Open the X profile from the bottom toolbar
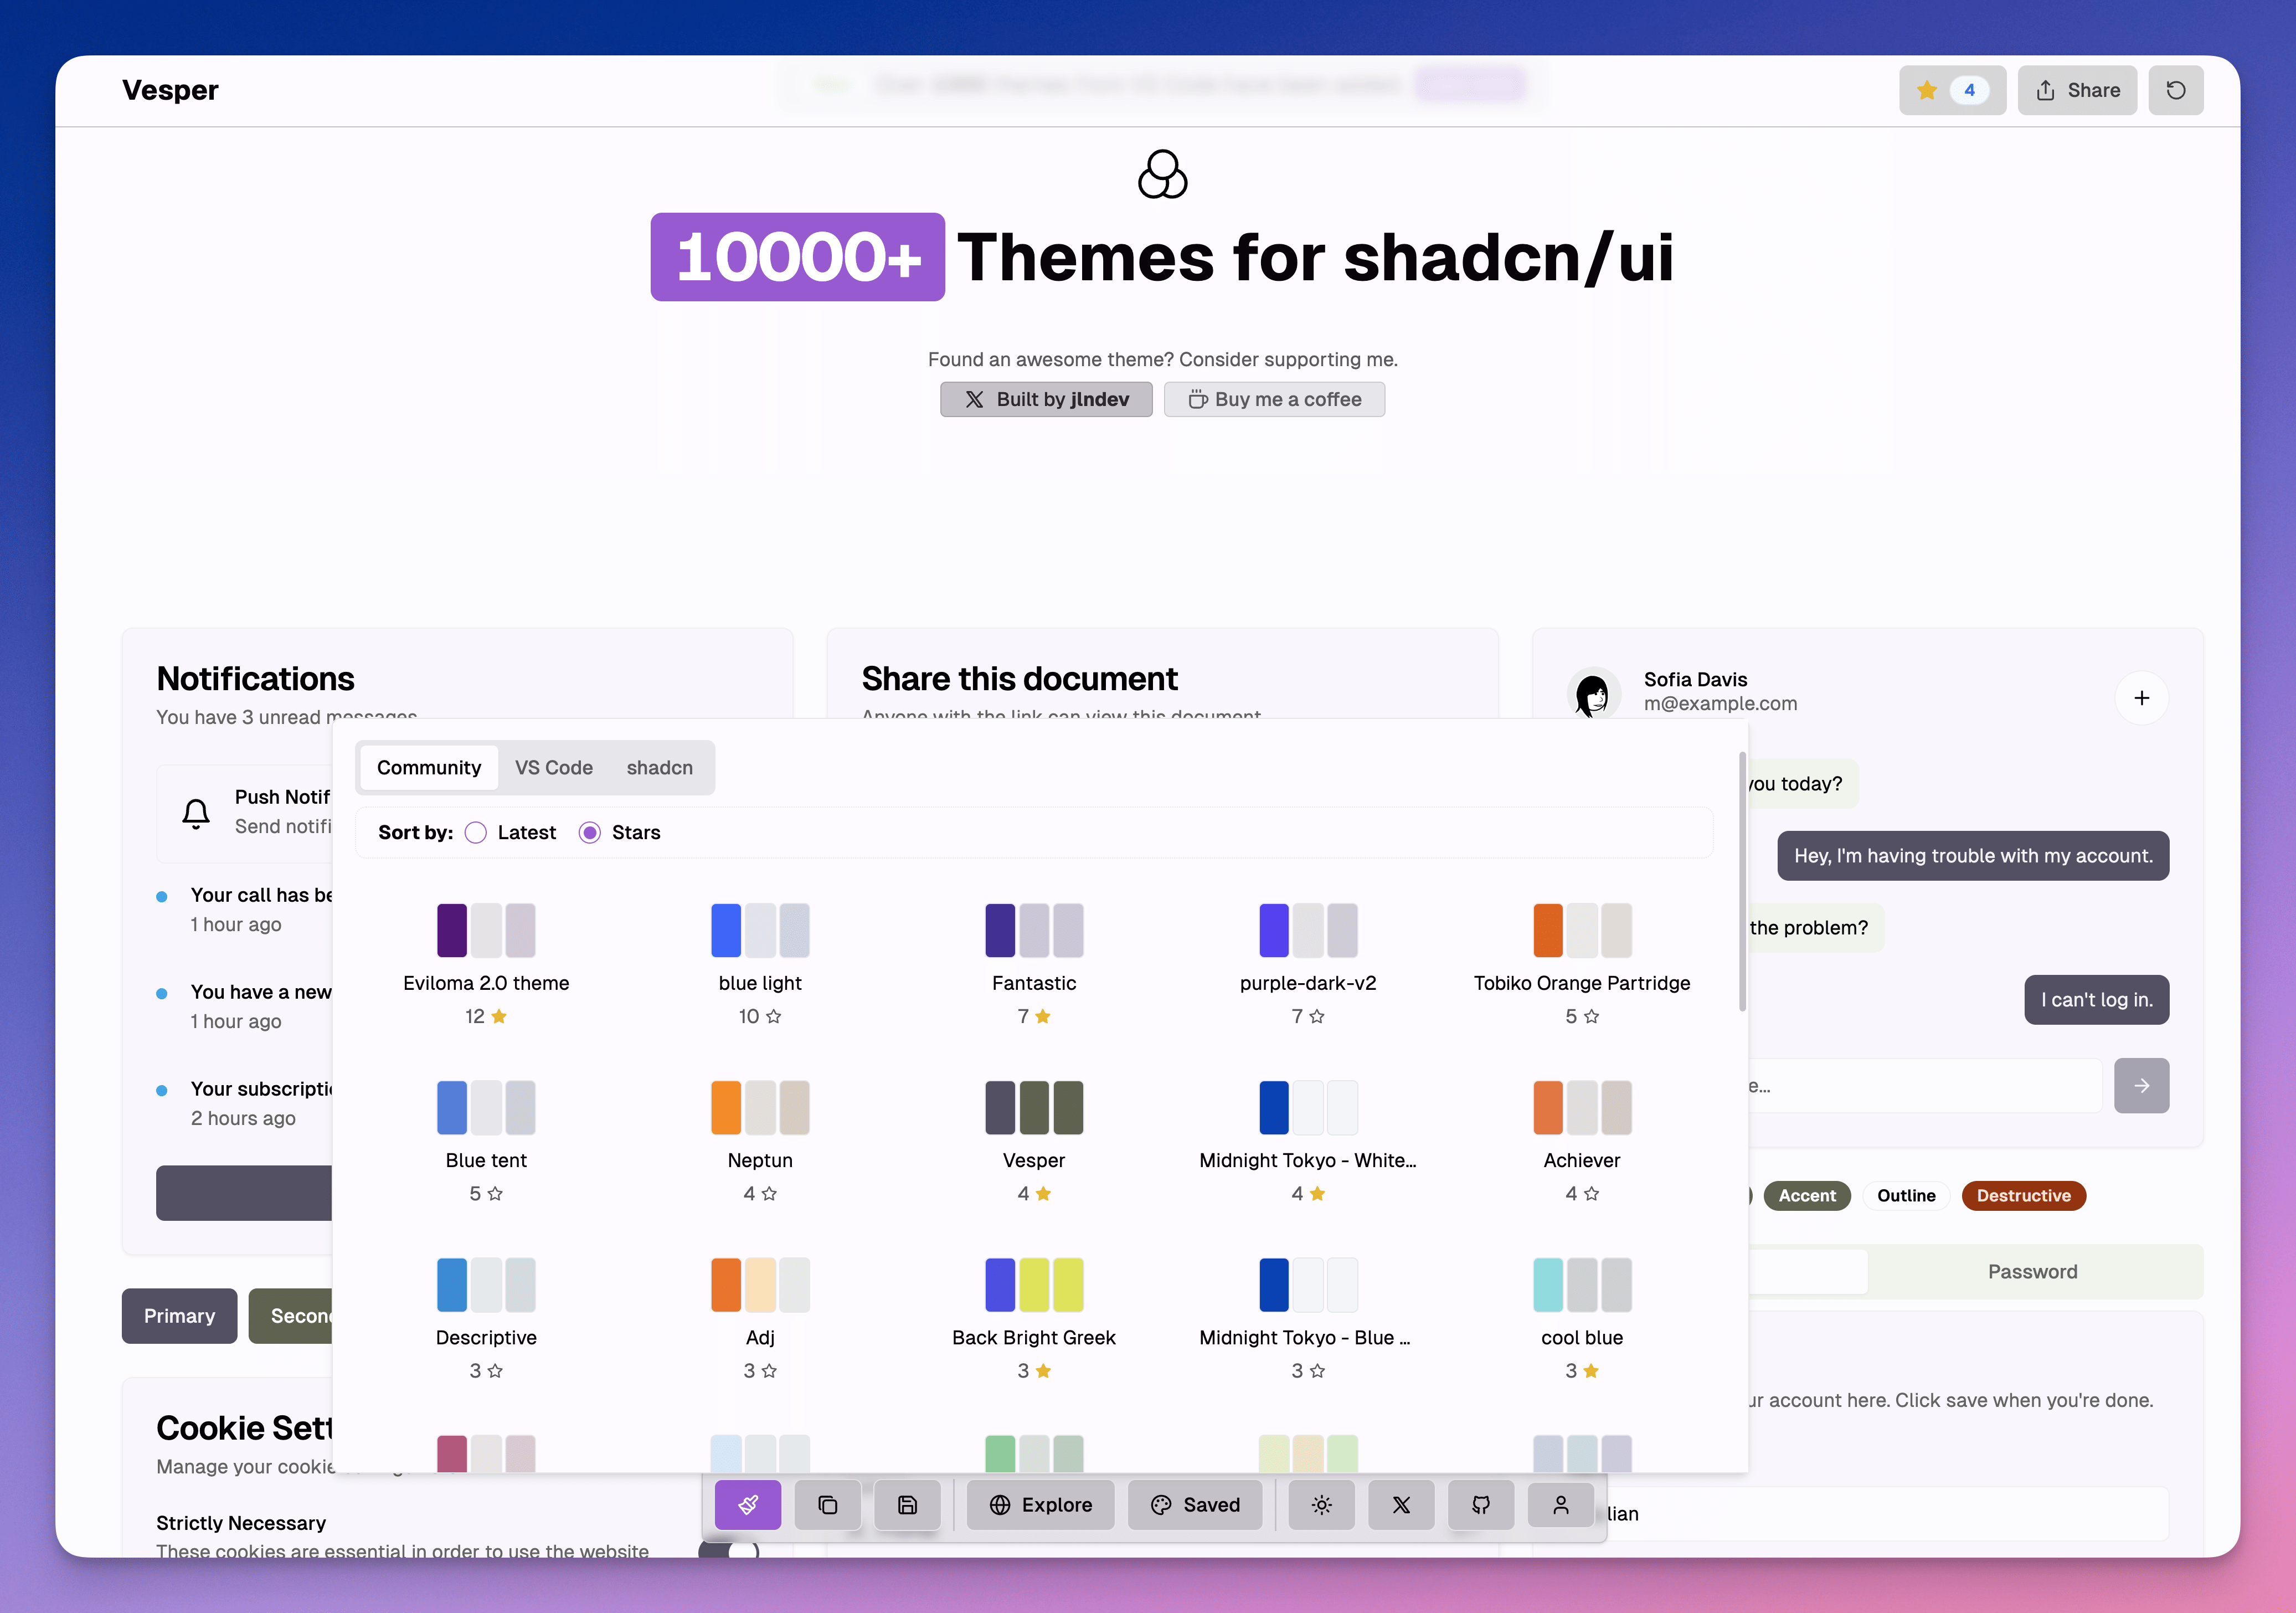The width and height of the screenshot is (2296, 1613). (x=1401, y=1505)
